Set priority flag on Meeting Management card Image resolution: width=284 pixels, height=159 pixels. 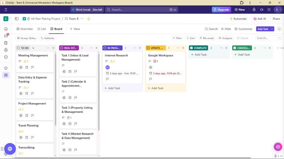[x=32, y=67]
